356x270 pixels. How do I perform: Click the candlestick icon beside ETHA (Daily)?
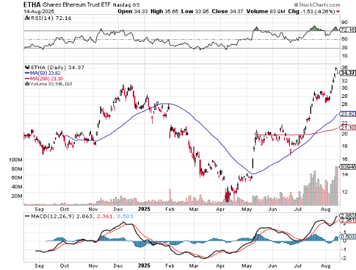(27, 67)
